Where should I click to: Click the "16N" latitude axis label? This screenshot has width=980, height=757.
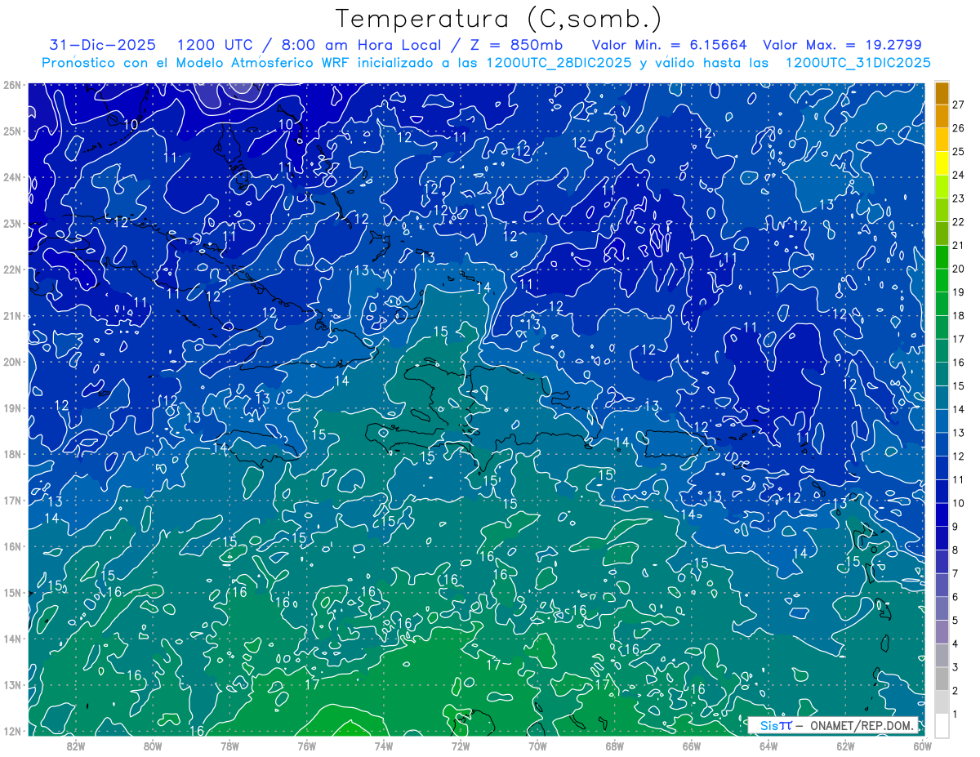(11, 546)
